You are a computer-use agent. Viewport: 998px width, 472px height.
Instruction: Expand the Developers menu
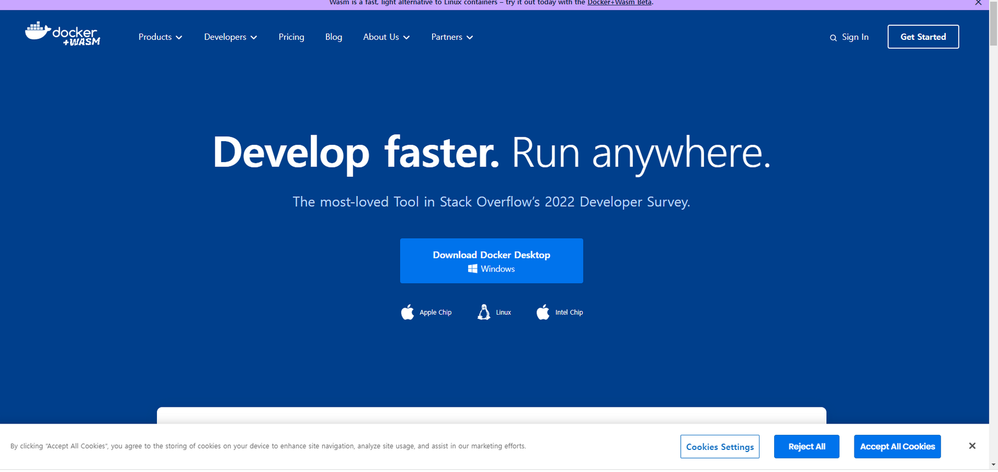pos(230,37)
